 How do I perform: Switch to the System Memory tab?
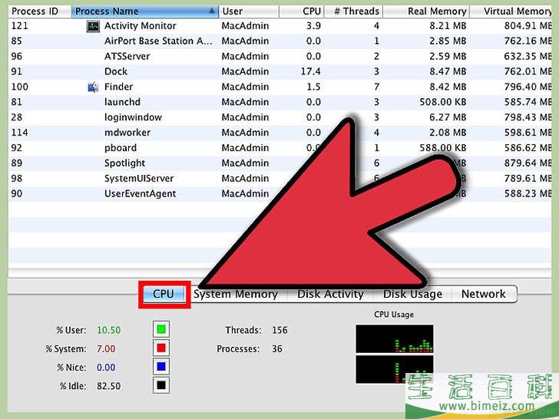tap(236, 295)
